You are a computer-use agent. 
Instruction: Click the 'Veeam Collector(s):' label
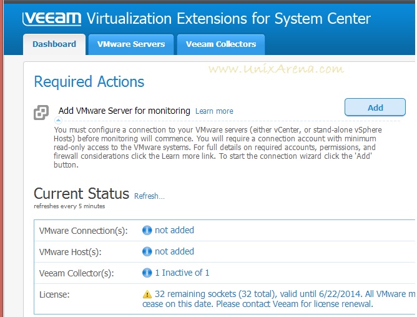[77, 273]
